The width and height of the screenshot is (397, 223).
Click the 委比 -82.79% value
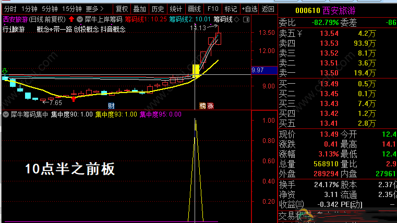click(x=325, y=23)
